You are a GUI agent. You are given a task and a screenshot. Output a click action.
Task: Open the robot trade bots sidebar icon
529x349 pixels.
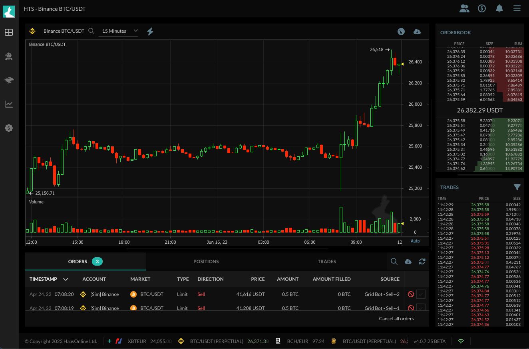click(x=9, y=56)
